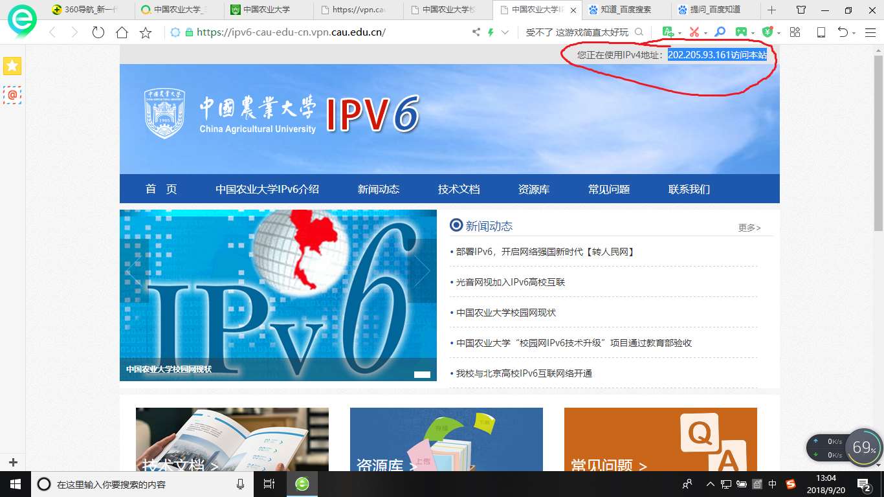Bookmark this page with the star icon

[x=146, y=32]
